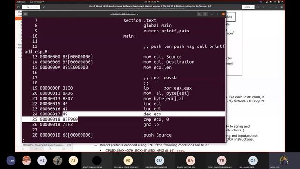This screenshot has height=169, width=300.
Task: Click opcode bytes 75F2 on line 26
Action: click(67, 124)
